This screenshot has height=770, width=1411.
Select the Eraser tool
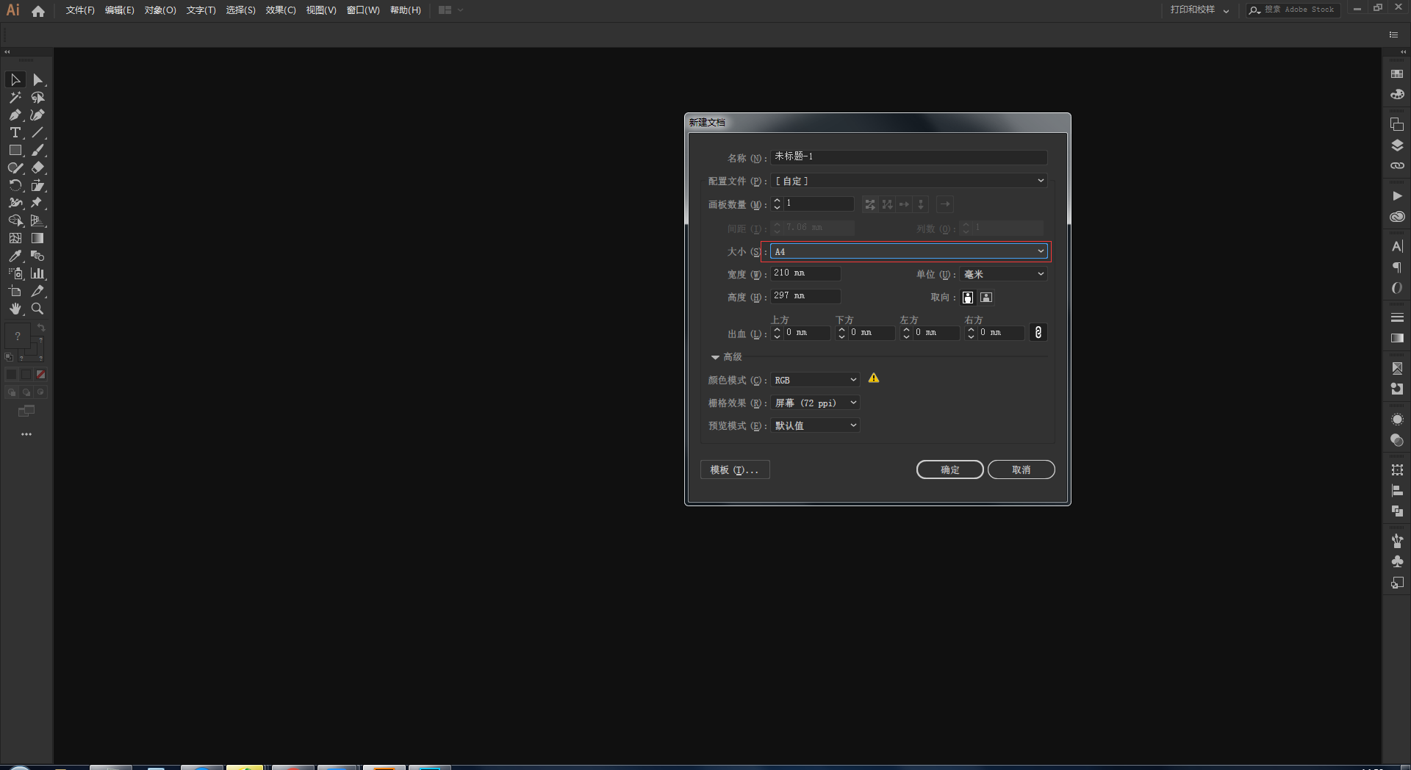(x=38, y=168)
